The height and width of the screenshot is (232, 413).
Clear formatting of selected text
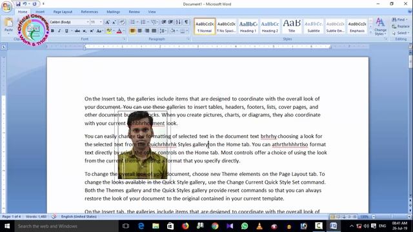click(122, 22)
